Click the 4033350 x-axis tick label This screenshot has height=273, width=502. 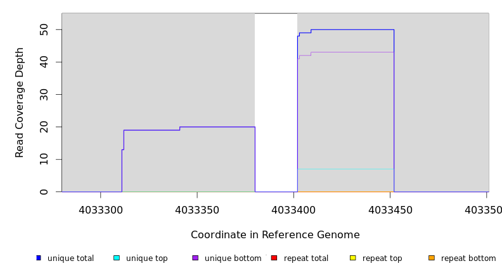[197, 209]
